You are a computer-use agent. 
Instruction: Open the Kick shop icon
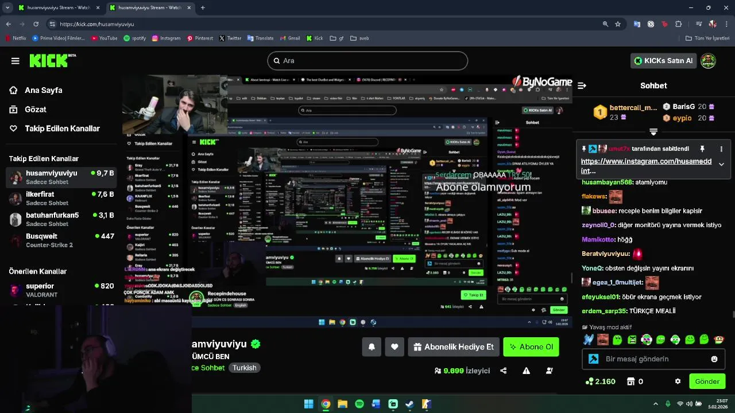630,381
